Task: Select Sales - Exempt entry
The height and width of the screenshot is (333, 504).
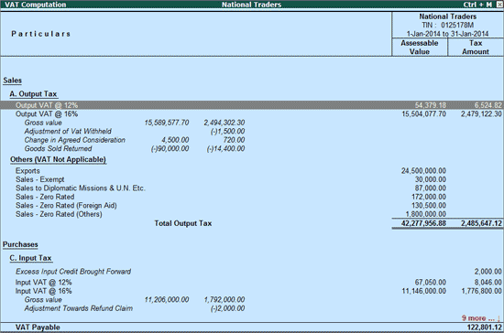Action: click(x=252, y=179)
